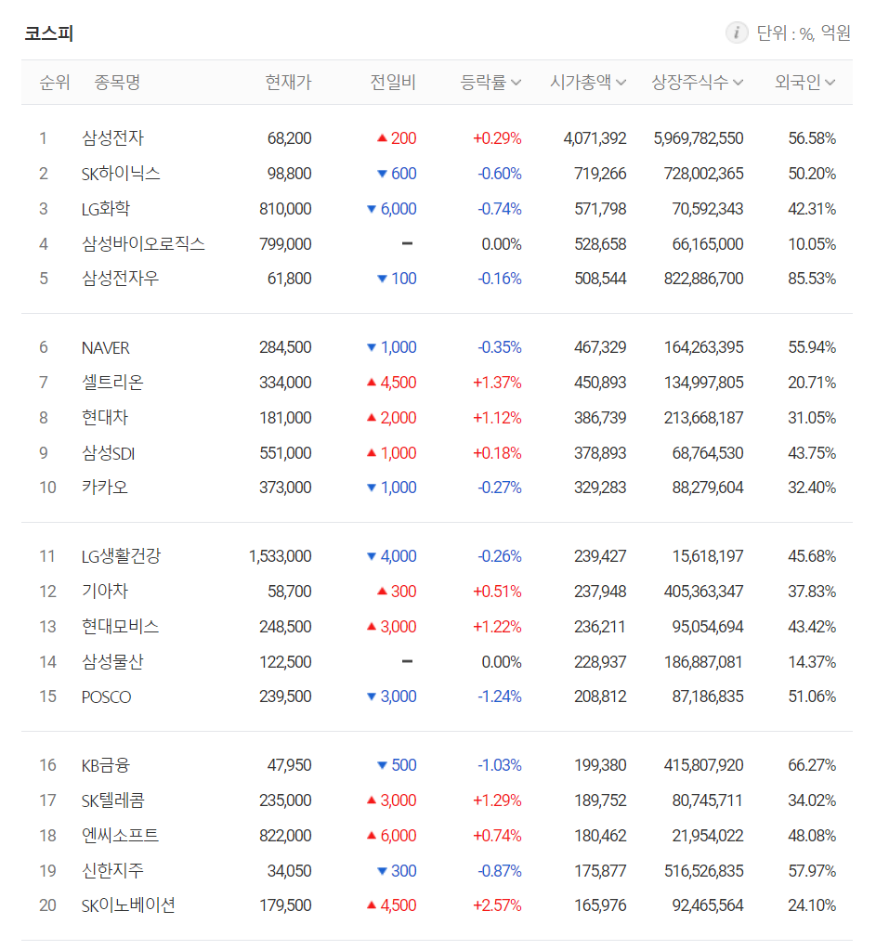876x950 pixels.
Task: Select the POSCO stock name
Action: tap(106, 696)
